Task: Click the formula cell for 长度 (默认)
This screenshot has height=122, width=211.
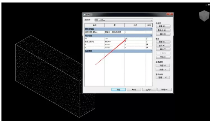Action: pos(135,42)
